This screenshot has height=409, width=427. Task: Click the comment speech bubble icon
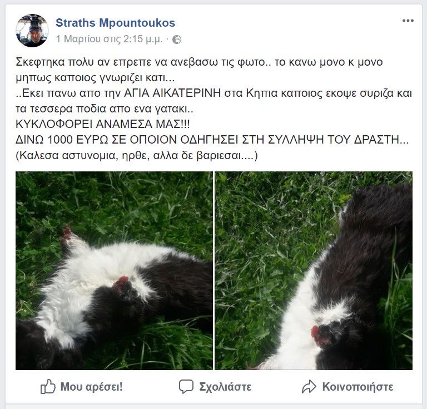point(186,387)
